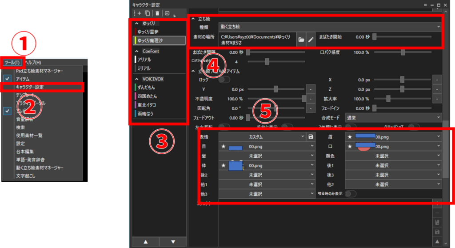Open the toolbar overflow arrow
455x248 pixels.
click(x=174, y=16)
